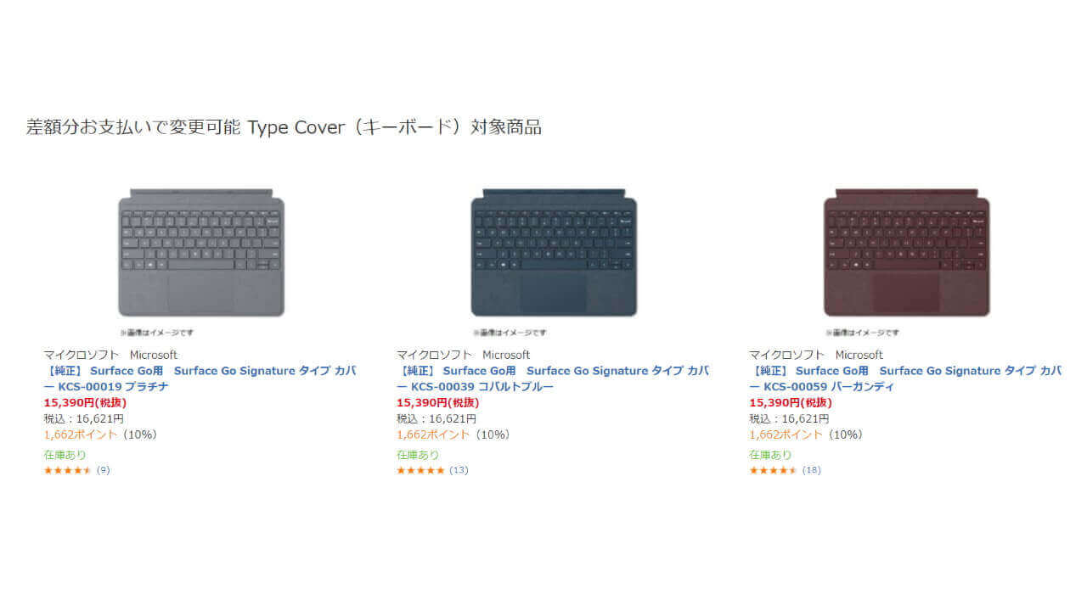
Task: Click 在庫あり status under the Cobalt Blue cover
Action: (x=418, y=455)
